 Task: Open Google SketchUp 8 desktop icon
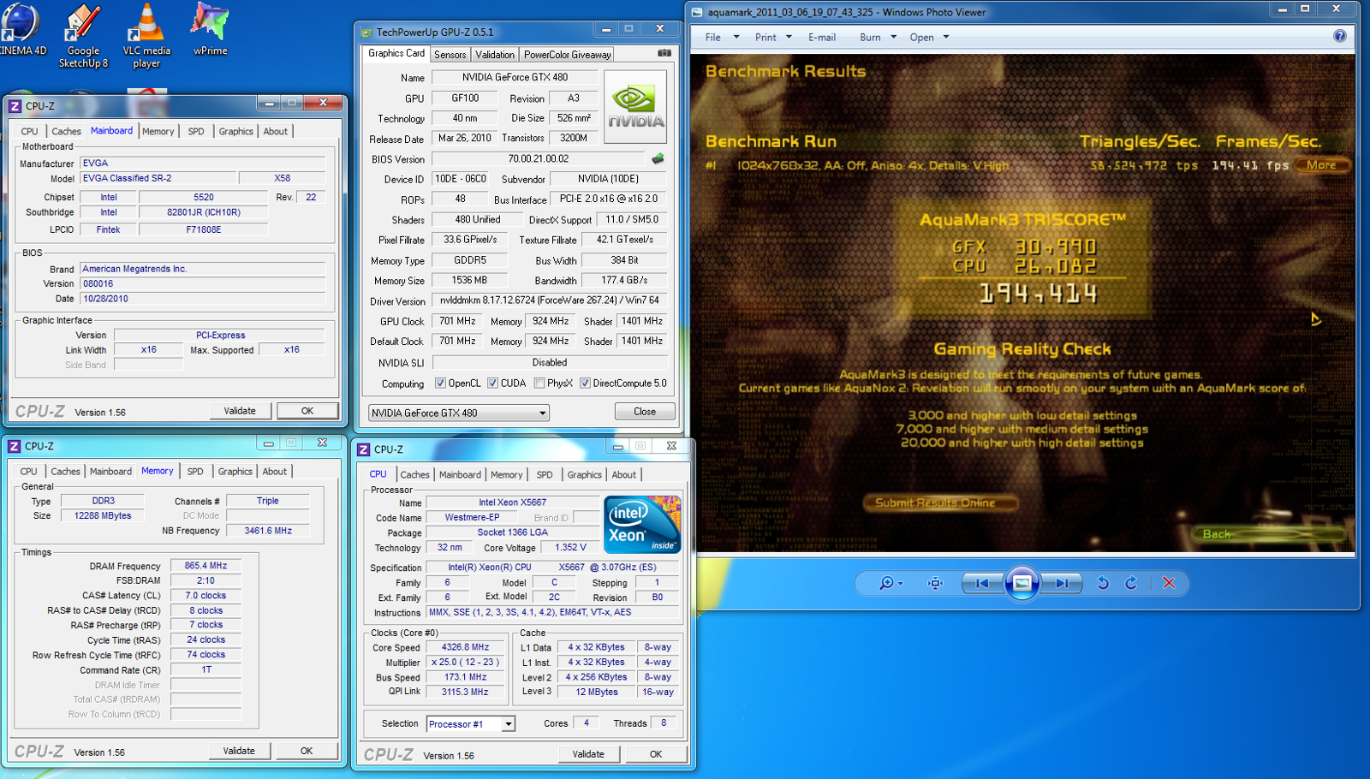tap(83, 36)
